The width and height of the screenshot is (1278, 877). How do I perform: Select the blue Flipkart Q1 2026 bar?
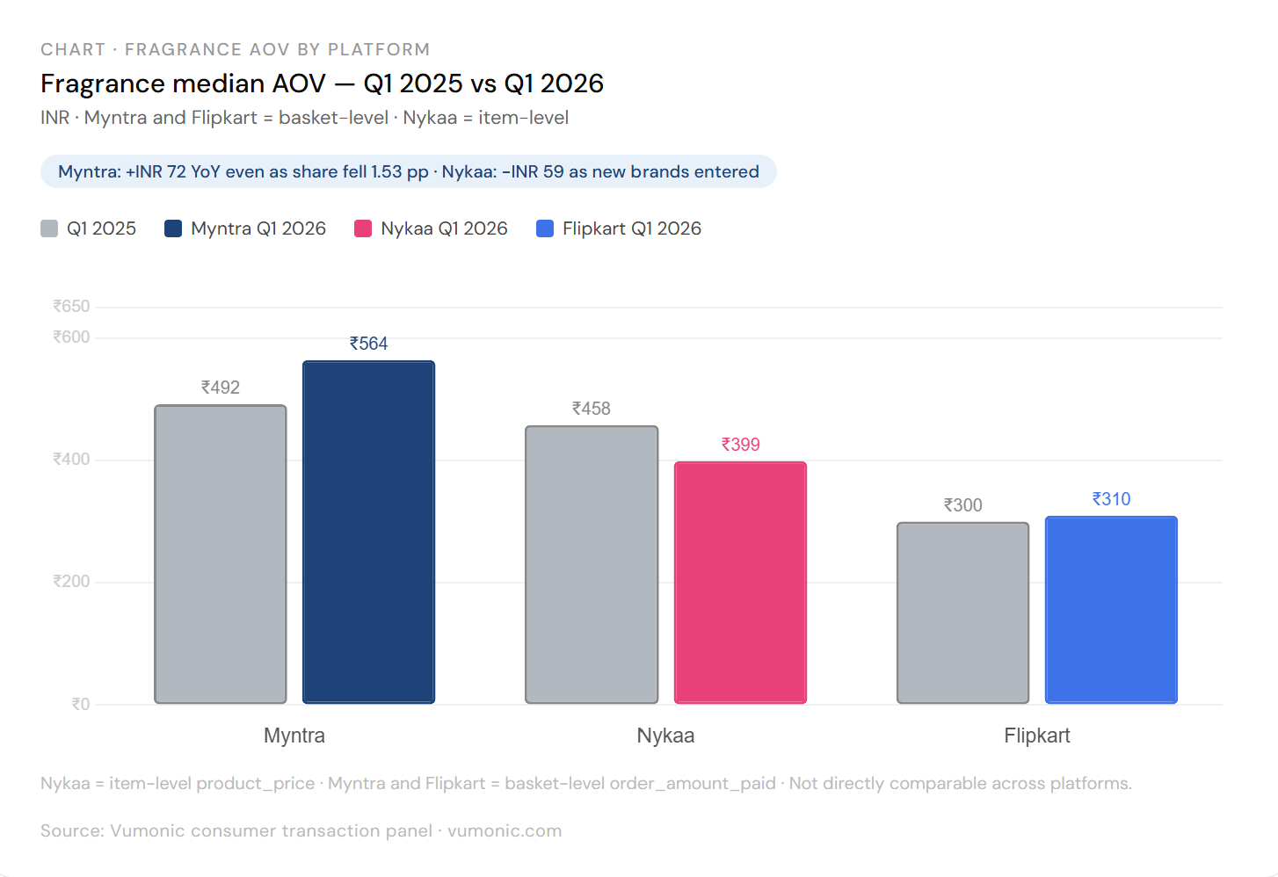click(x=1111, y=610)
